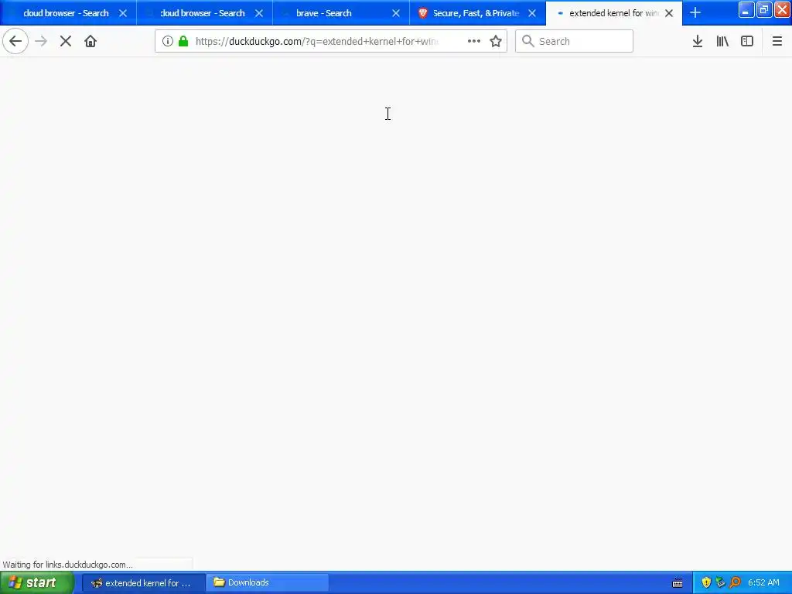The width and height of the screenshot is (792, 594).
Task: Toggle the sidebar view icon
Action: (x=747, y=42)
